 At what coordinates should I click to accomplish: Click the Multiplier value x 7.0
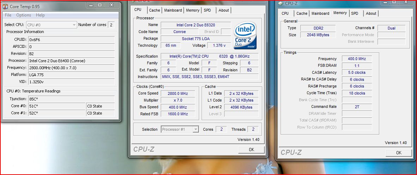point(178,100)
